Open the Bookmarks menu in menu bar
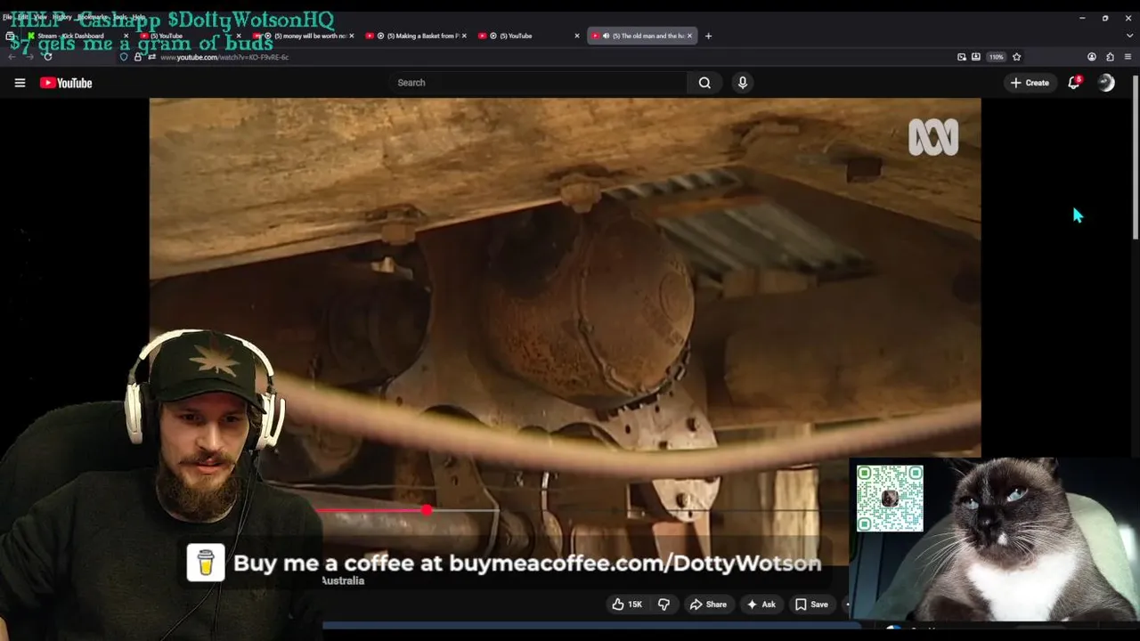The image size is (1140, 641). tap(93, 17)
